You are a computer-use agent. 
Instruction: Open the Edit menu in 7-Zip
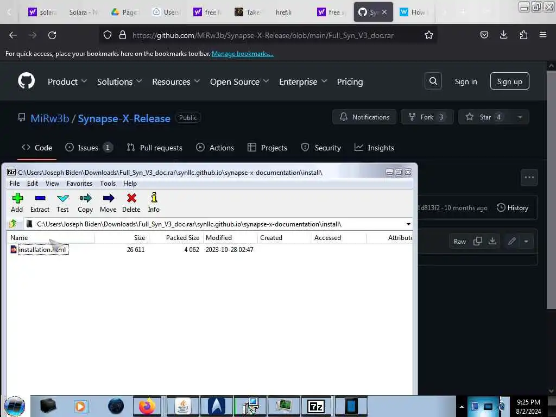point(32,184)
